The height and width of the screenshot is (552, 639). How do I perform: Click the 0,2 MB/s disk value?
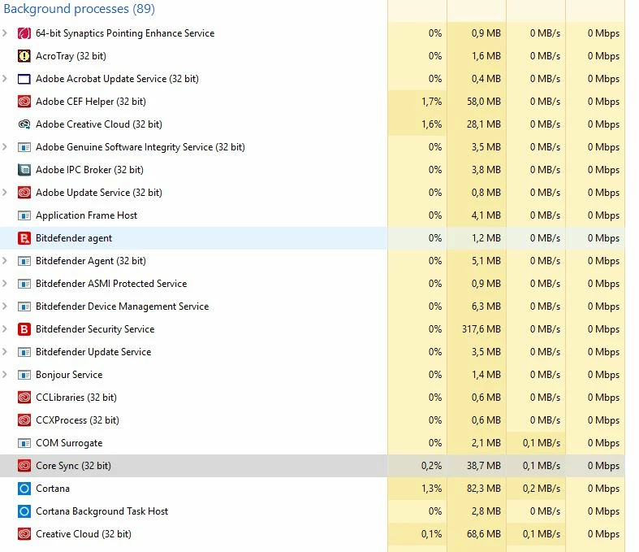542,489
